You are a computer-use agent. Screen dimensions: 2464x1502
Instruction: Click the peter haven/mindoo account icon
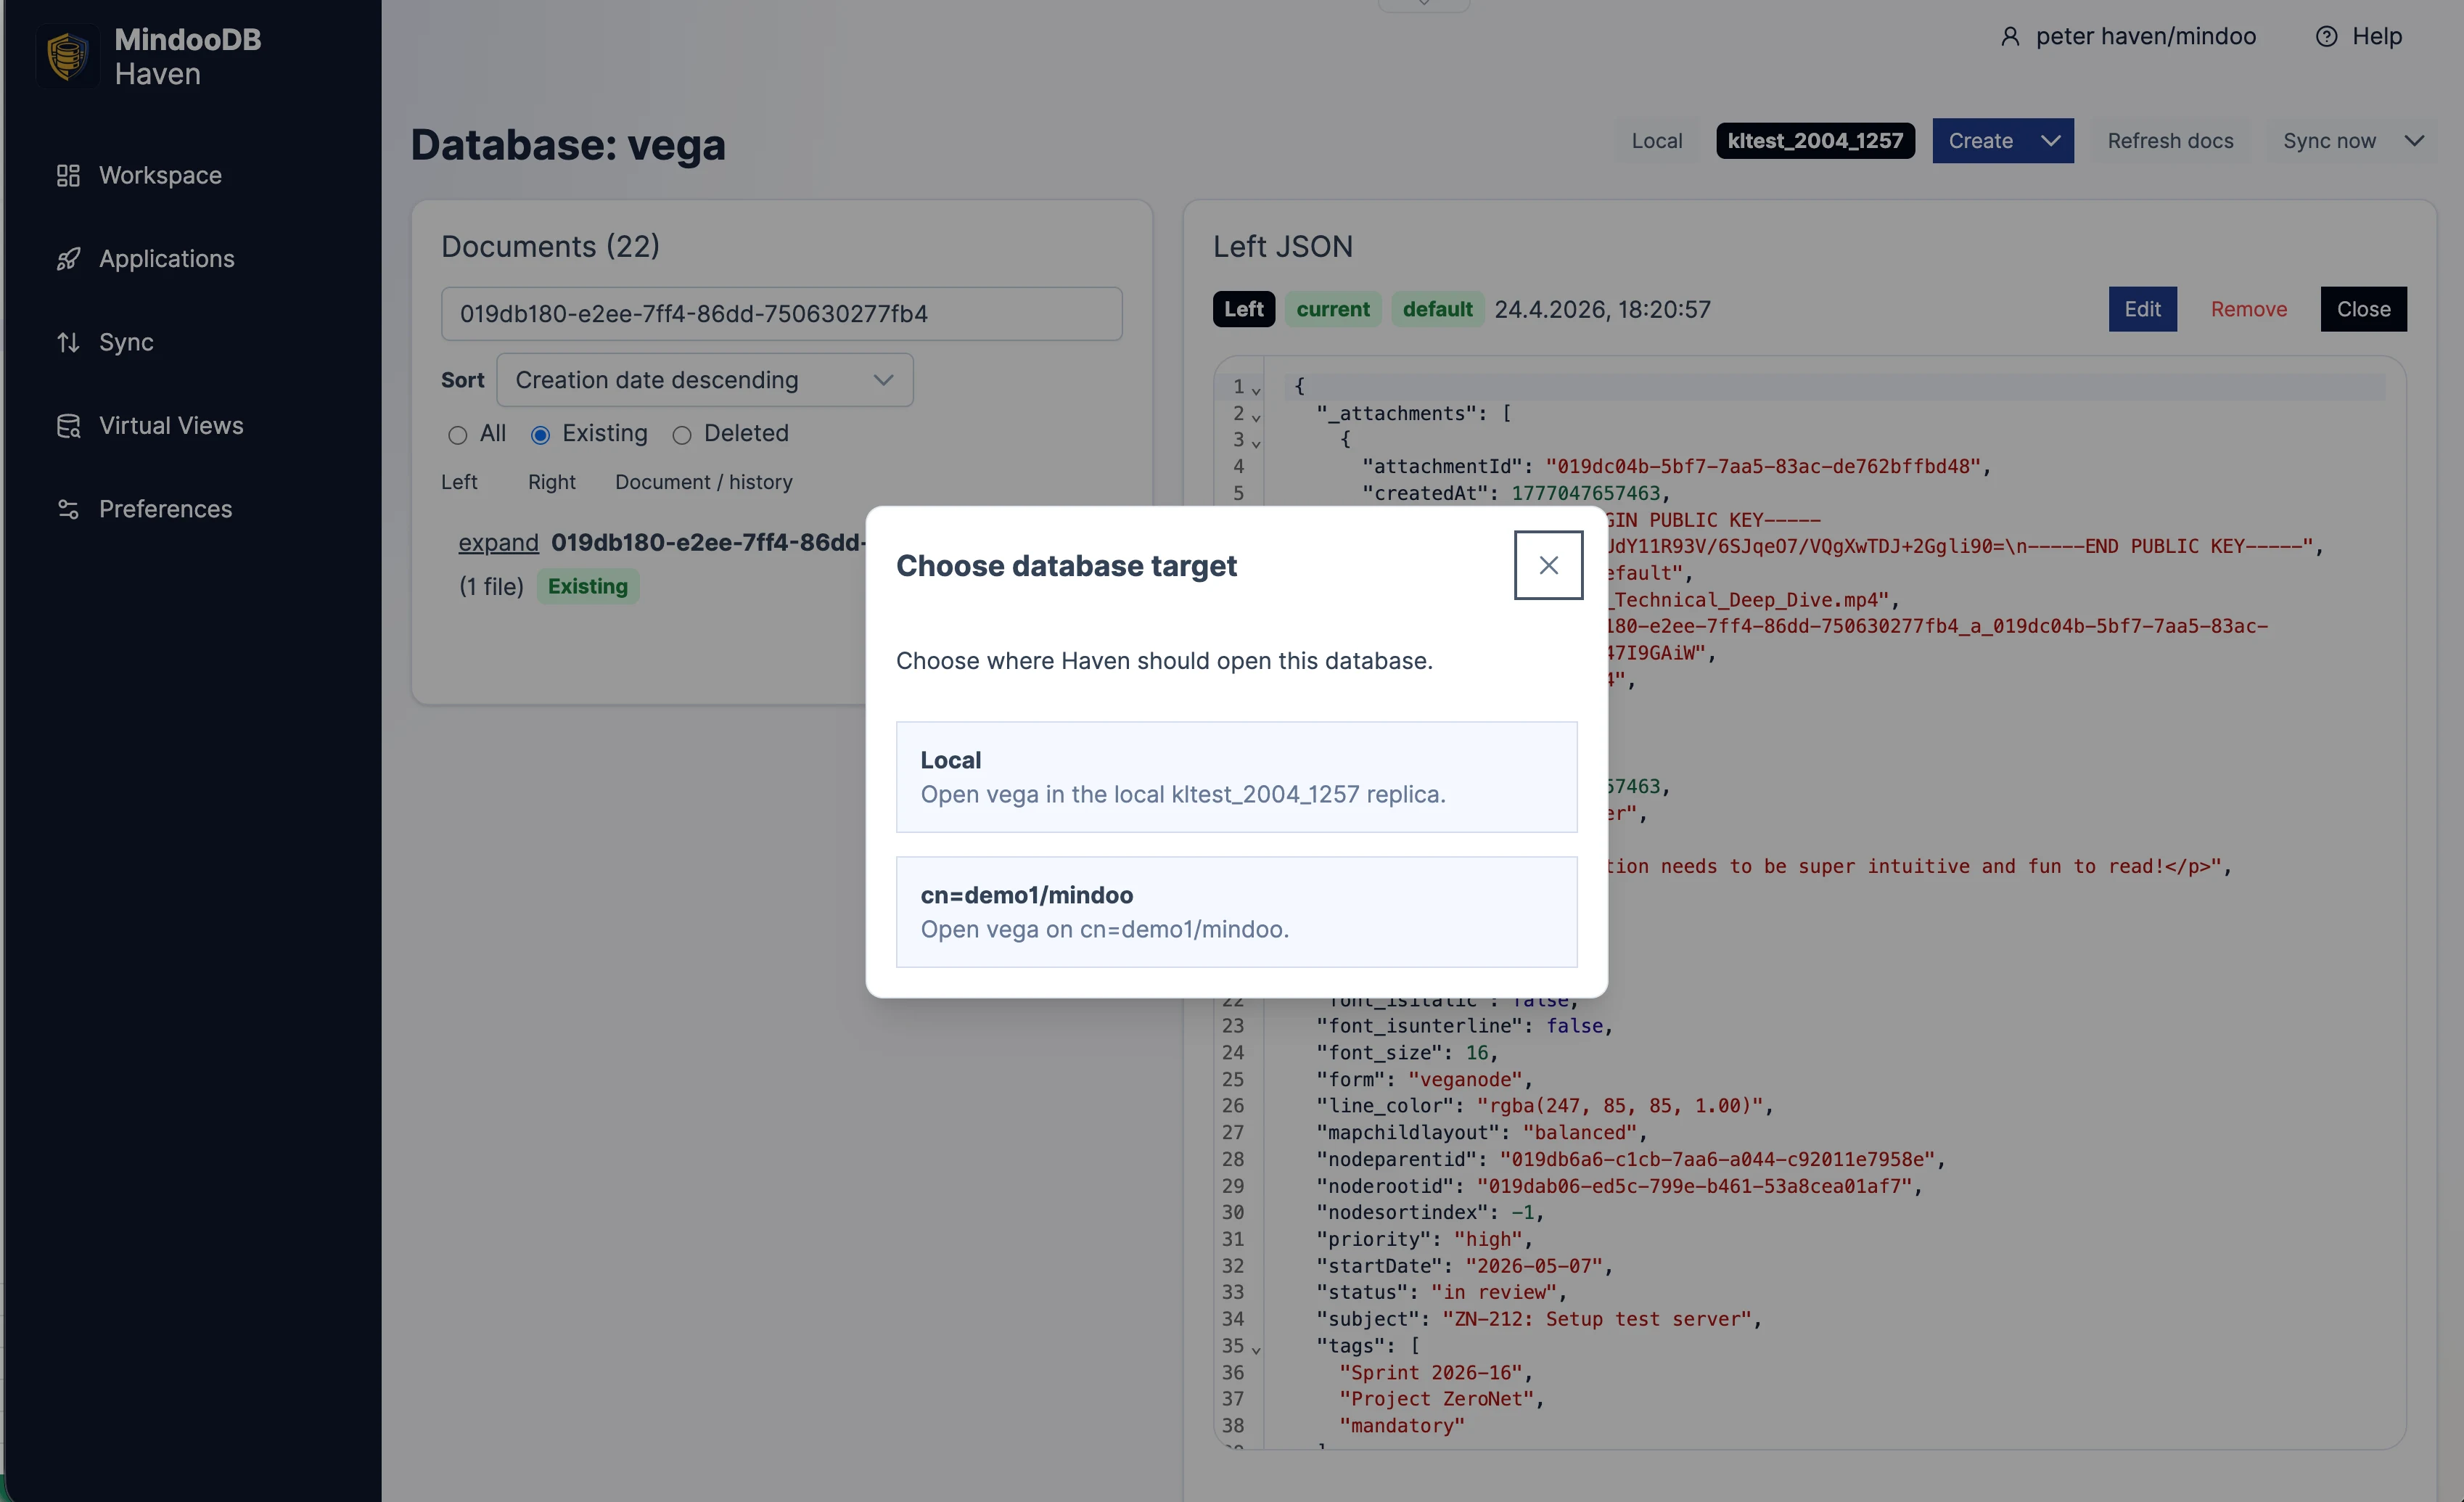click(2010, 36)
